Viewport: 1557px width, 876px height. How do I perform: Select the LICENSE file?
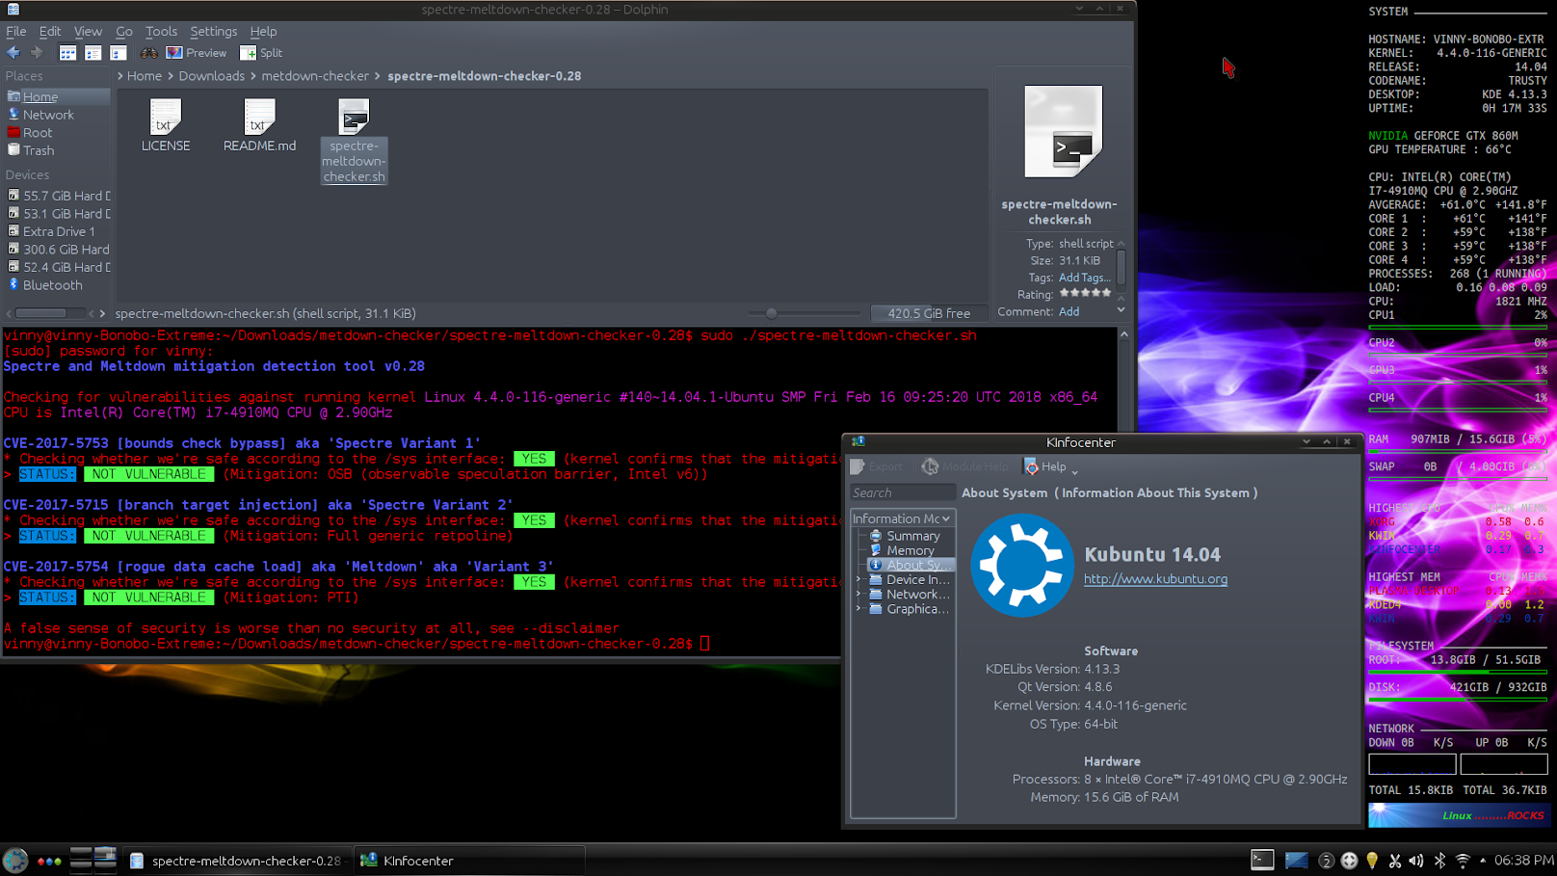[x=166, y=125]
